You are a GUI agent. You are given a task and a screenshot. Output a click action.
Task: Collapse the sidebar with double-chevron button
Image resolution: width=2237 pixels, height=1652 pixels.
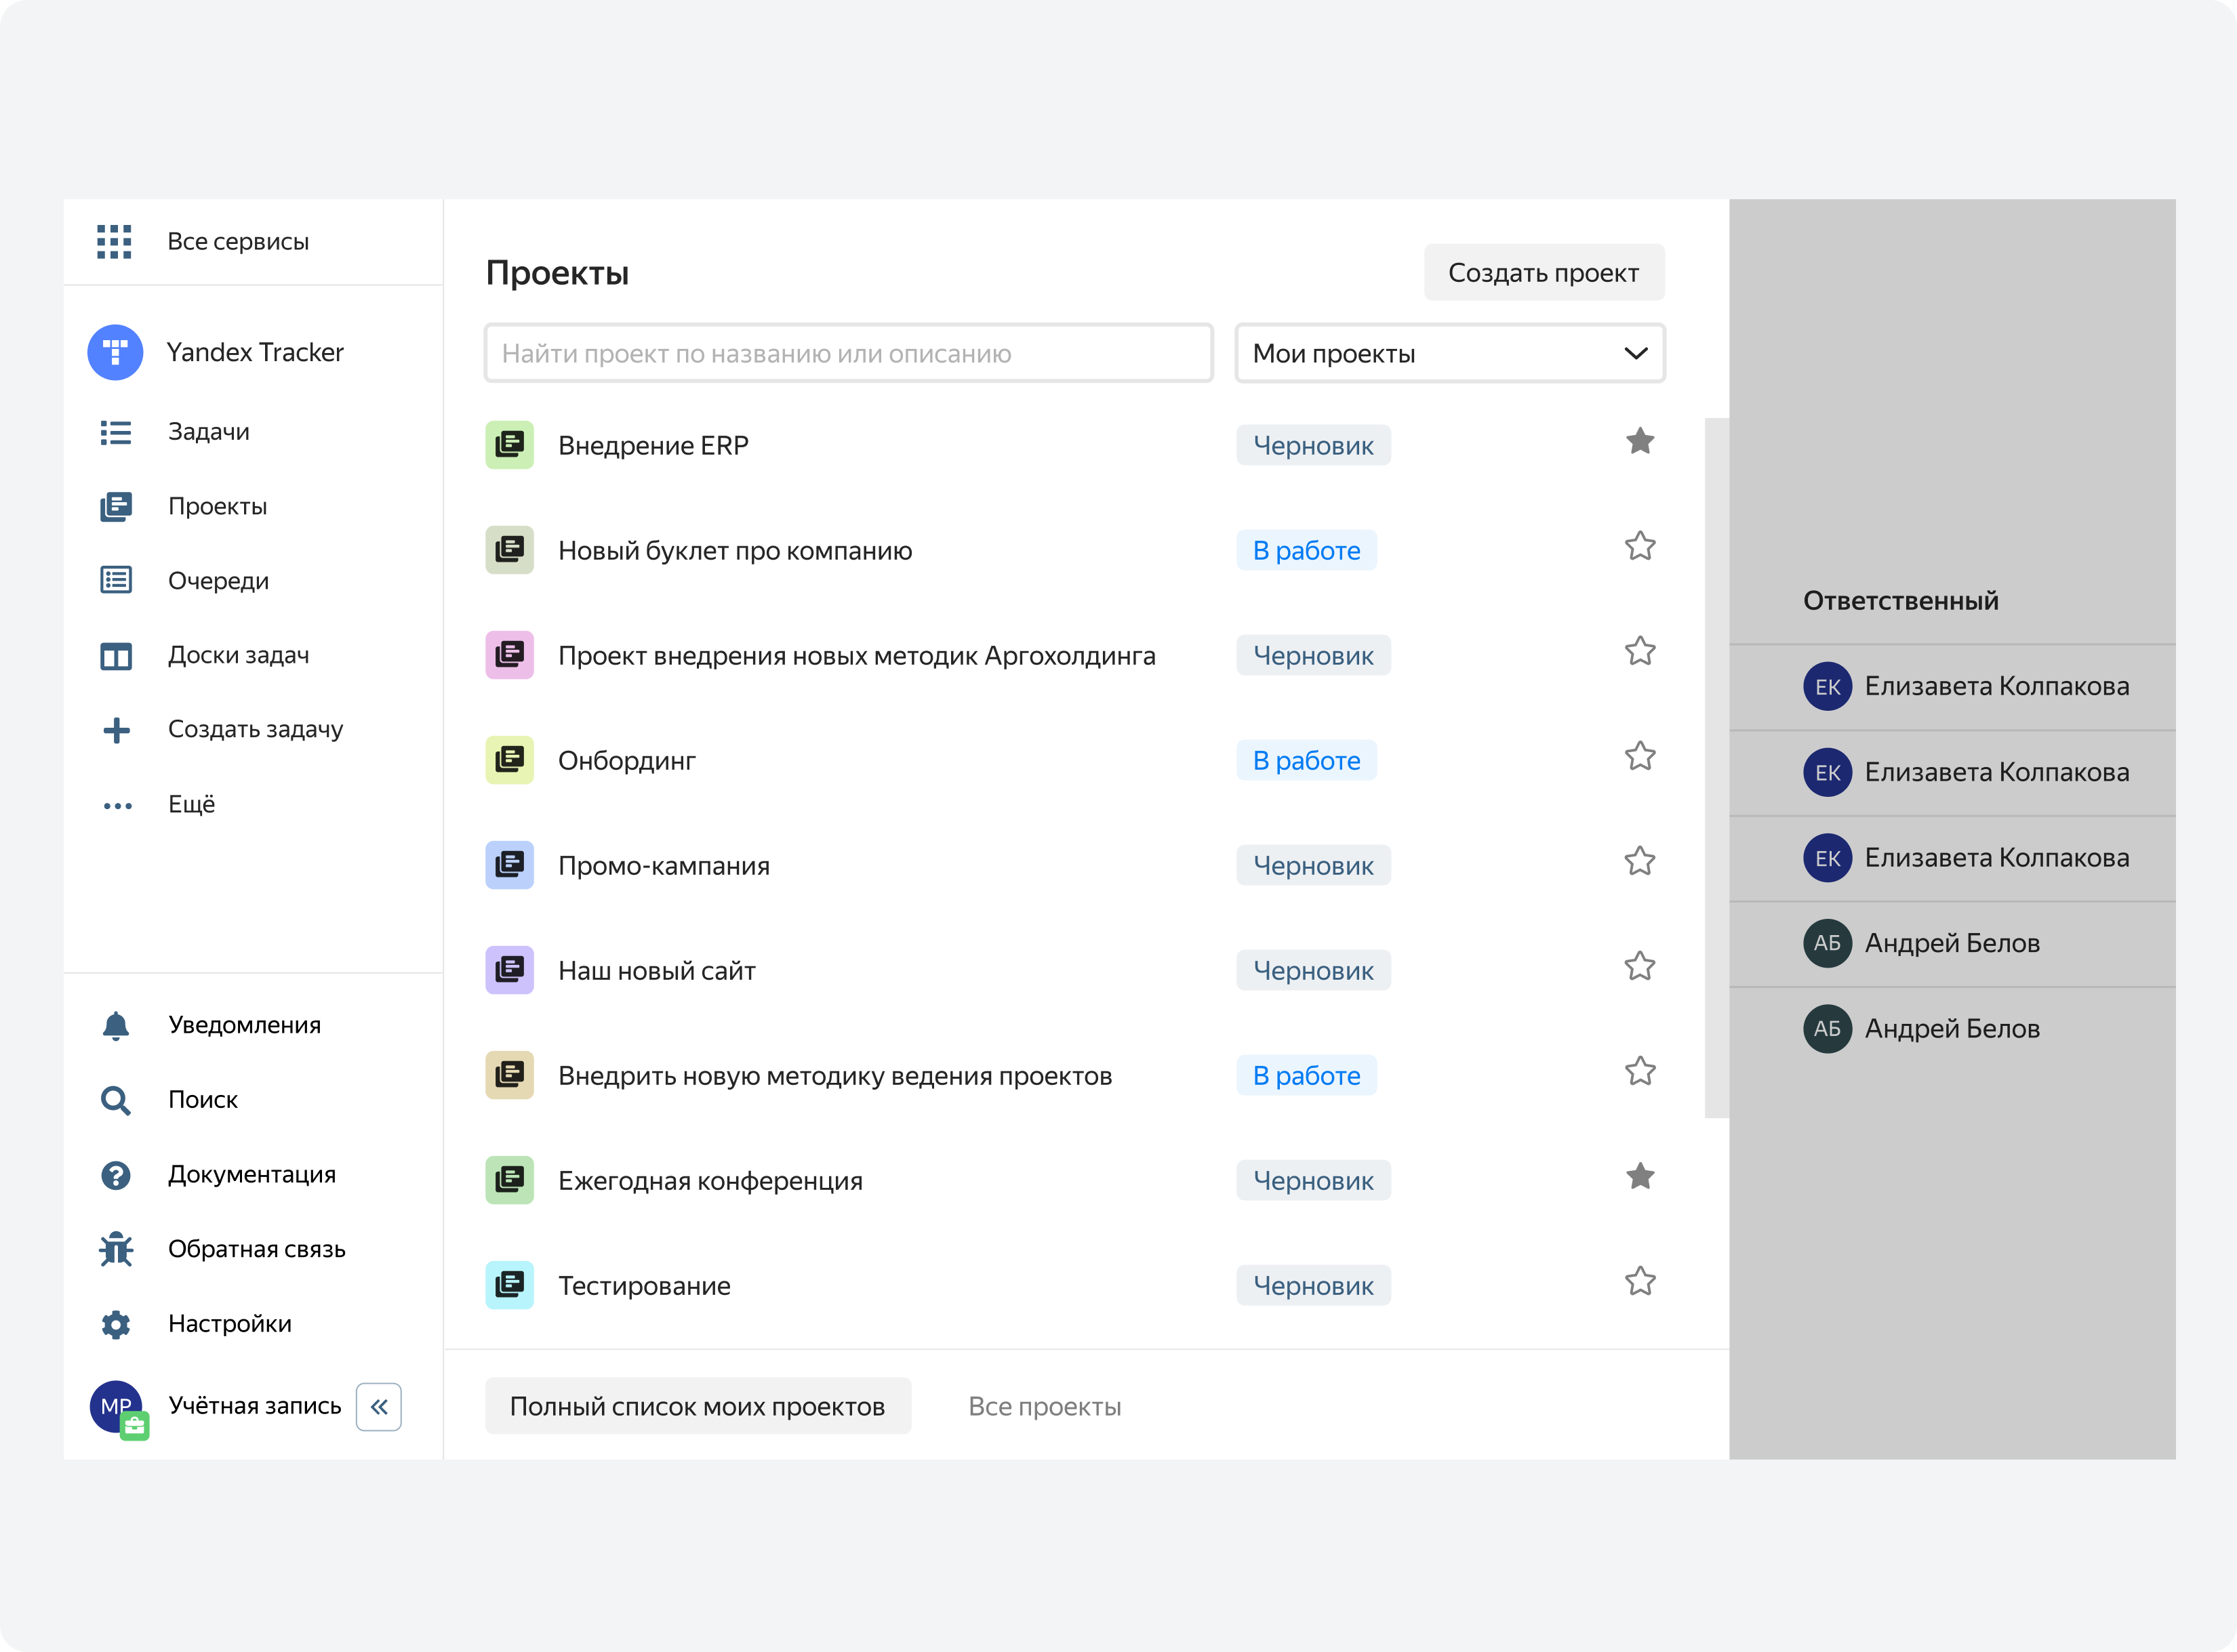[379, 1406]
